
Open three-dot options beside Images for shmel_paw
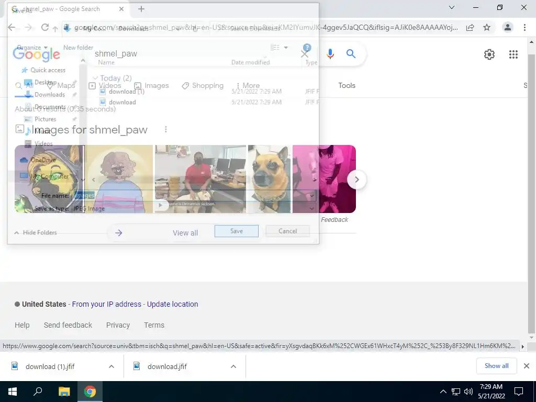[166, 129]
